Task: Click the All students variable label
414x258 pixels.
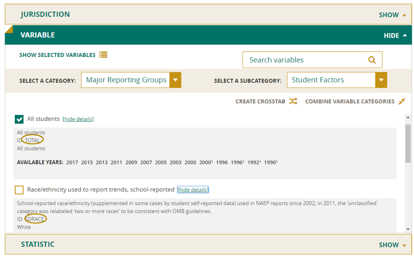Action: coord(44,119)
